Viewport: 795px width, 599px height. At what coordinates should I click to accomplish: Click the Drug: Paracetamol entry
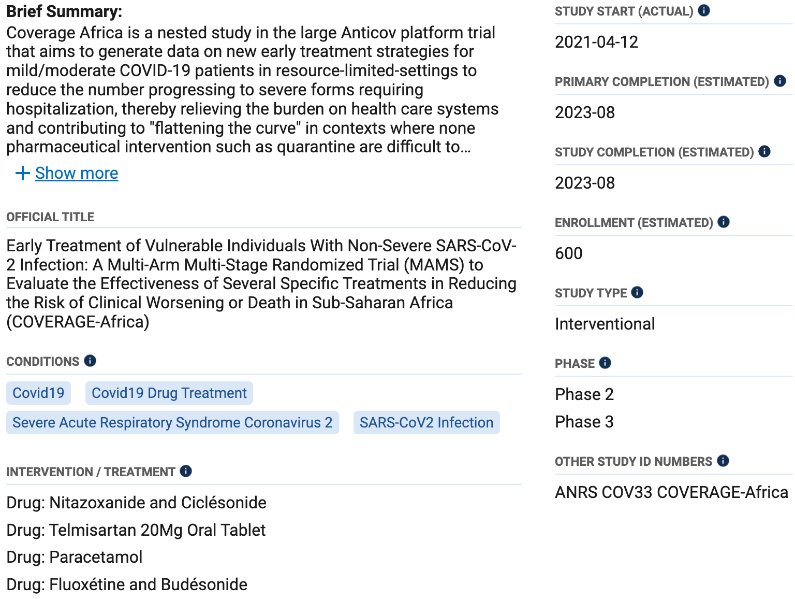point(75,557)
